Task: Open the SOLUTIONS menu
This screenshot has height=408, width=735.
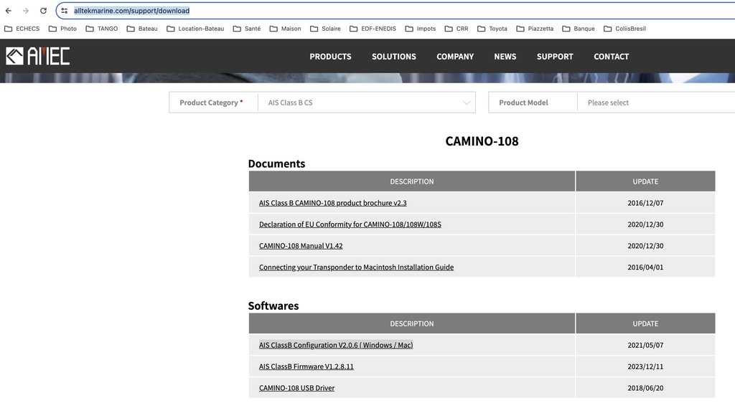Action: click(x=394, y=56)
